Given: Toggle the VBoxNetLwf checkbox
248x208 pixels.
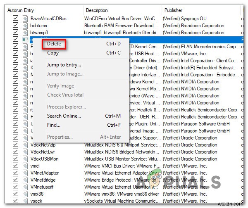Looking at the screenshot, I should click(16, 151).
